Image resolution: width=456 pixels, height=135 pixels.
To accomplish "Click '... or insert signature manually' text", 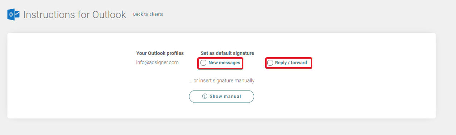I will (222, 81).
